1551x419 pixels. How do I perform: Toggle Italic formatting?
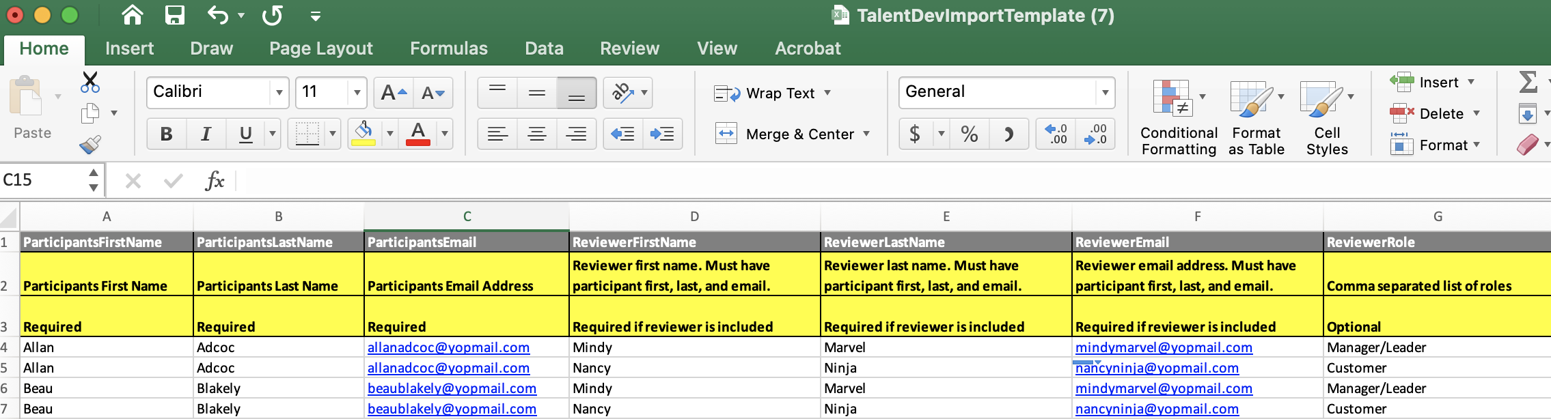[206, 134]
